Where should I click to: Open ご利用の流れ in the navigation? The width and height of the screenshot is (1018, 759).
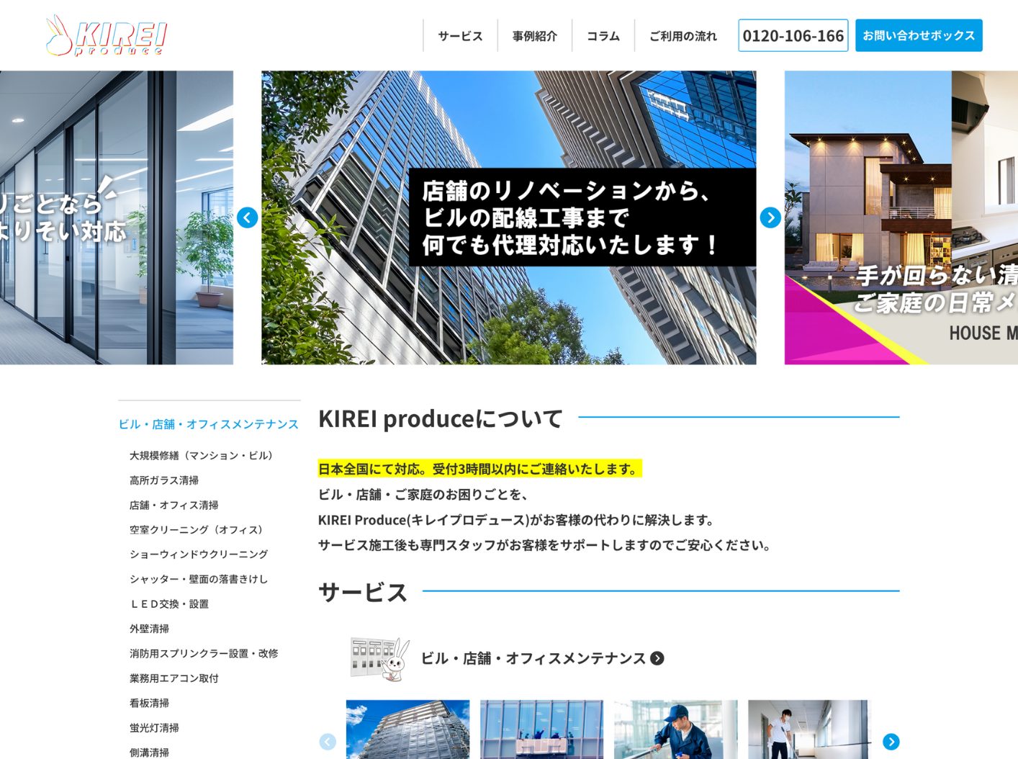click(683, 36)
